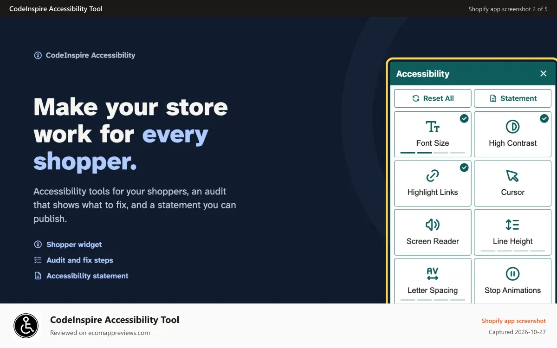Viewport: 557px width, 348px height.
Task: Click Shopify app screenshot 2 of 5 text
Action: (x=508, y=9)
